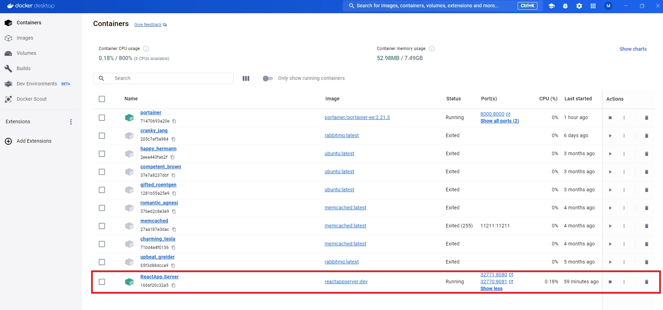Toggle Only show running containers
The height and width of the screenshot is (310, 663).
point(268,78)
